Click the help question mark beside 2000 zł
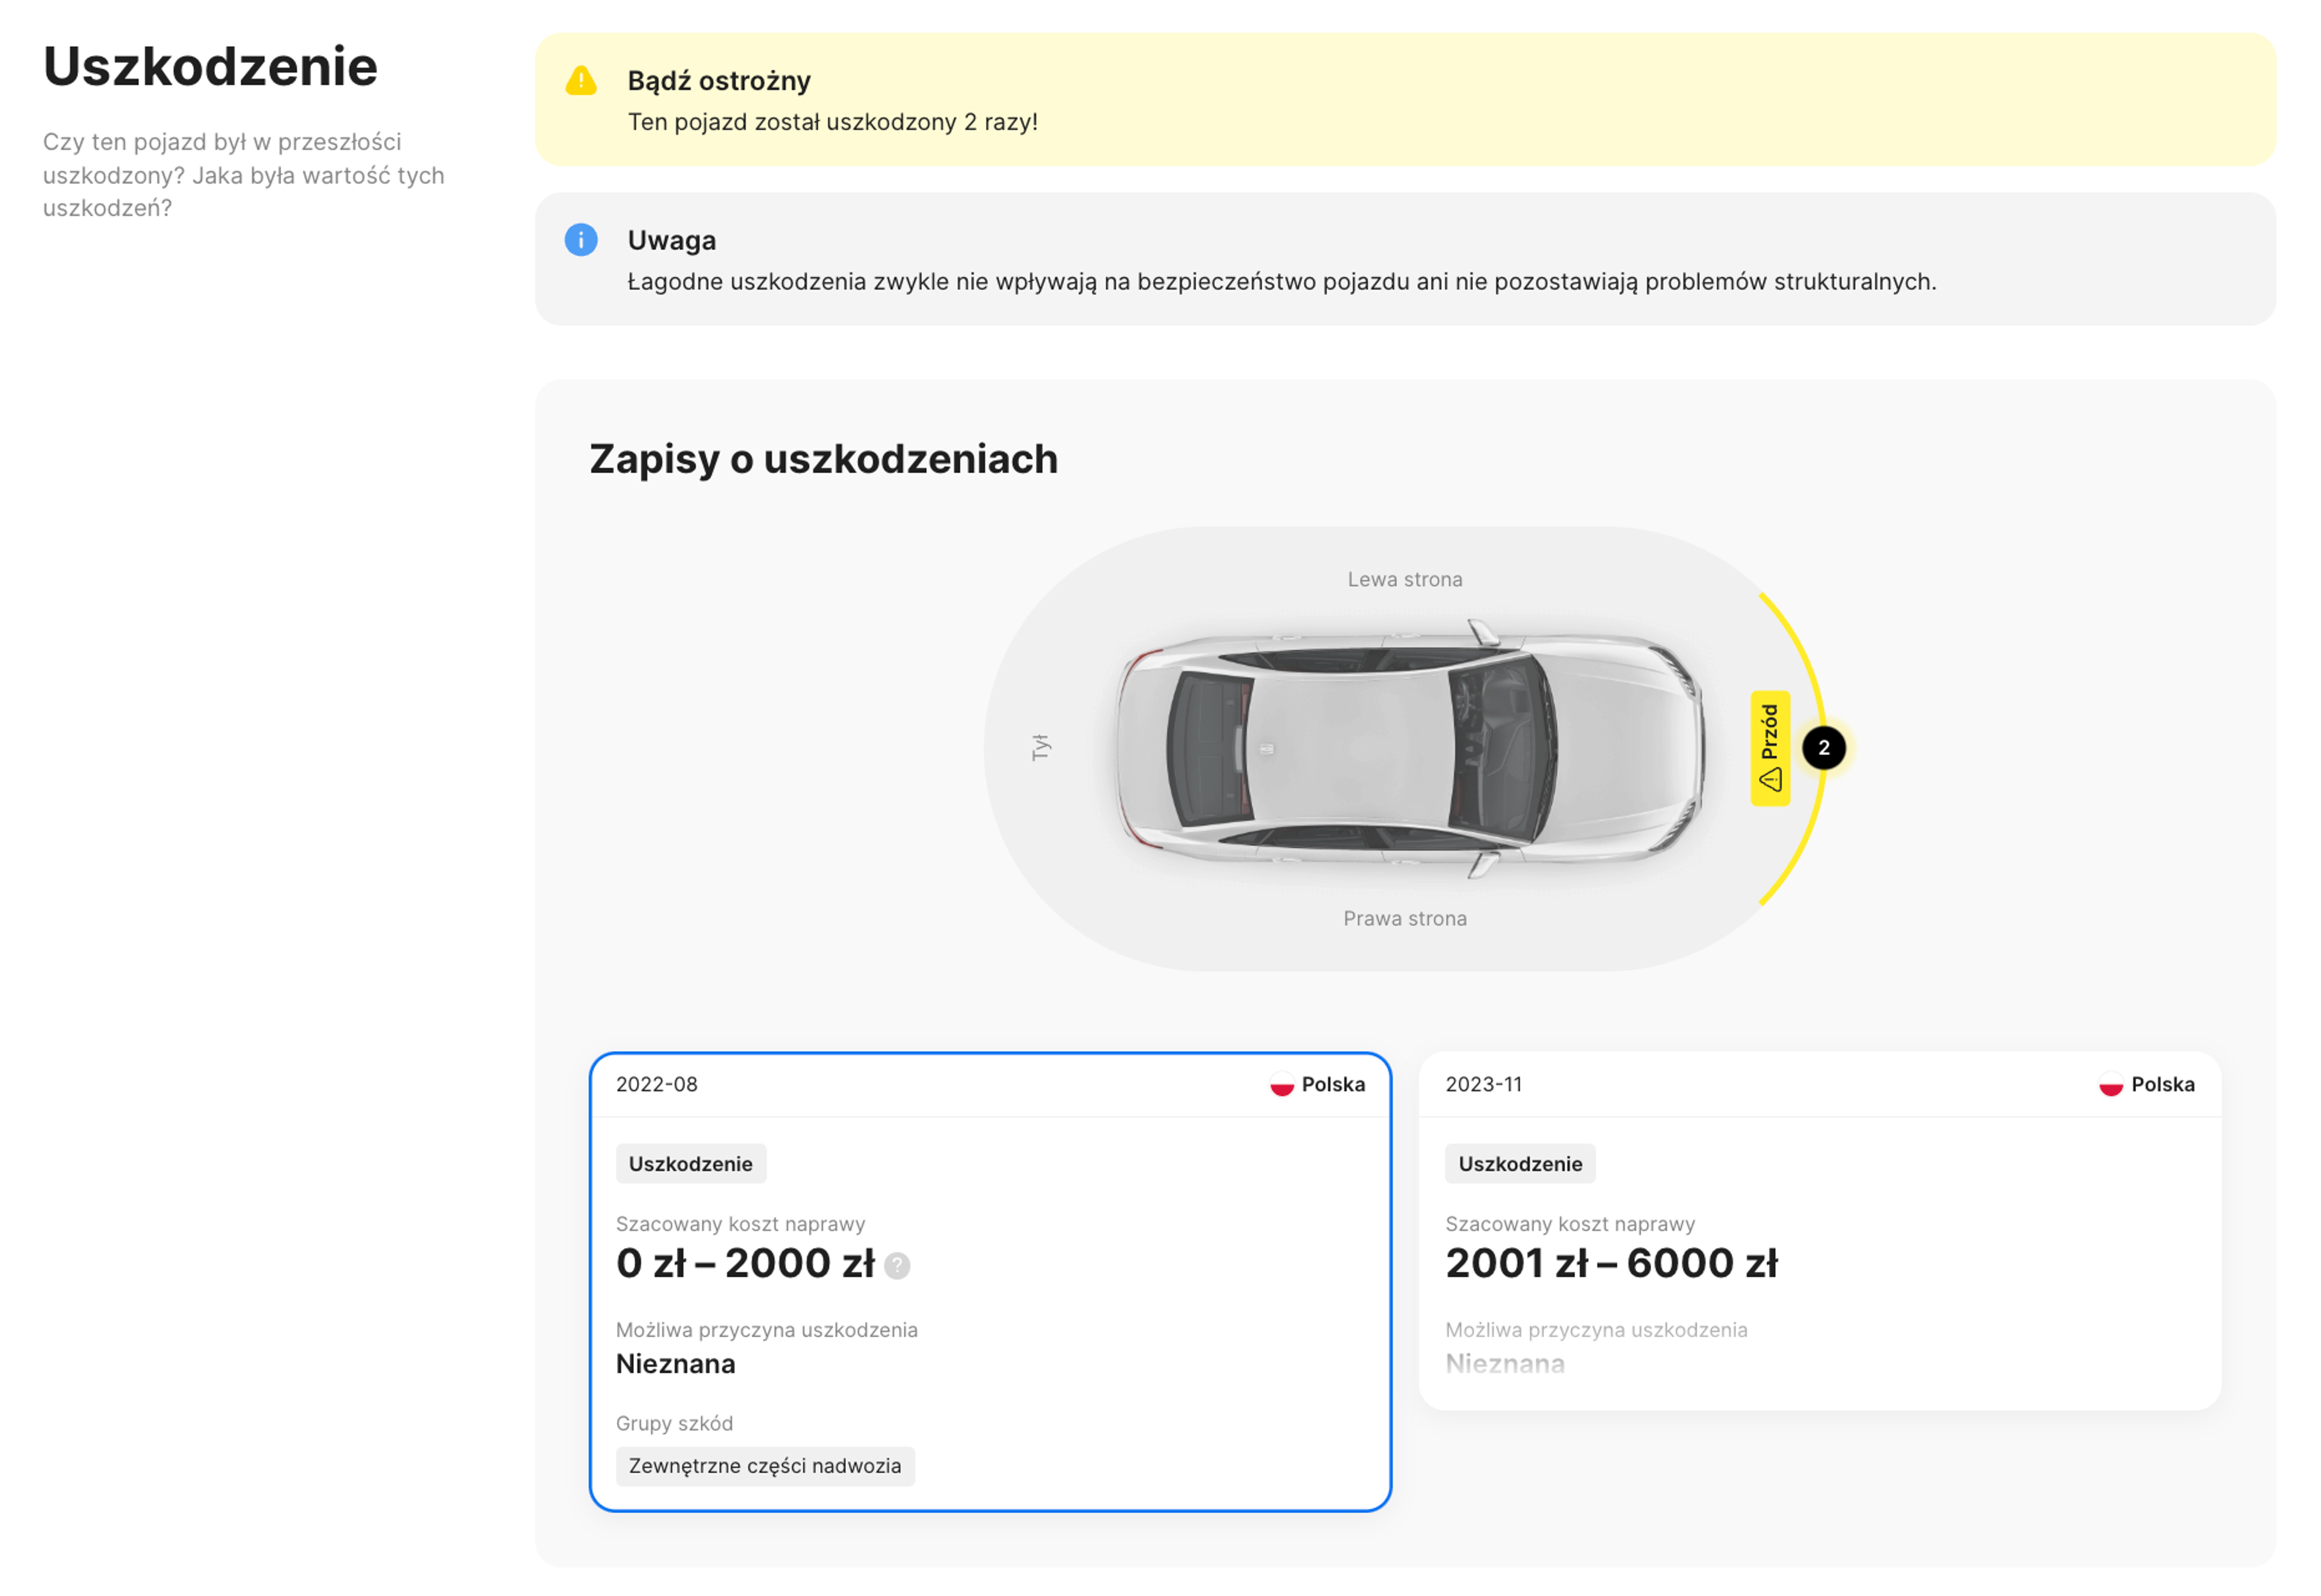 (898, 1266)
